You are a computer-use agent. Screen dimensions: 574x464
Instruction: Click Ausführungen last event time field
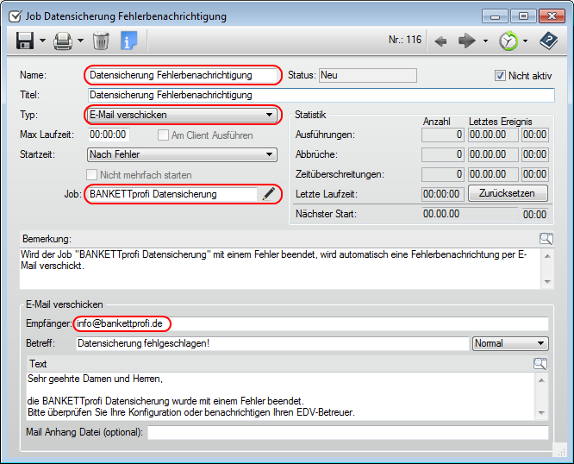pos(535,135)
